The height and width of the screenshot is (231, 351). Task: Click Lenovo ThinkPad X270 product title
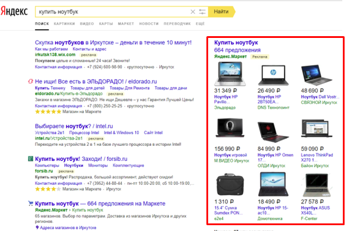[x=317, y=157]
